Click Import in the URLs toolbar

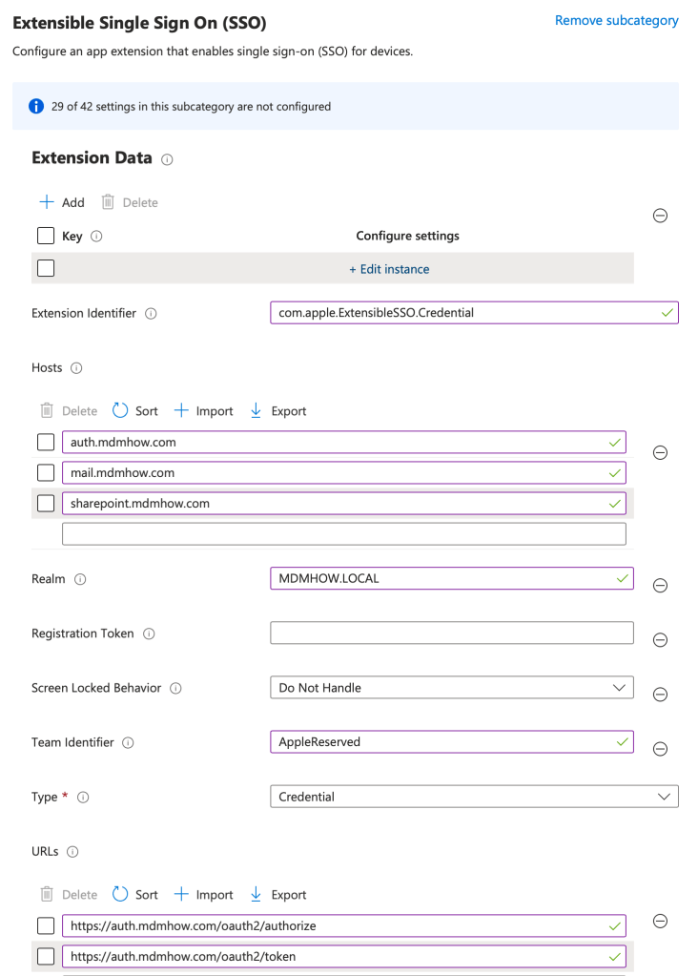point(203,895)
